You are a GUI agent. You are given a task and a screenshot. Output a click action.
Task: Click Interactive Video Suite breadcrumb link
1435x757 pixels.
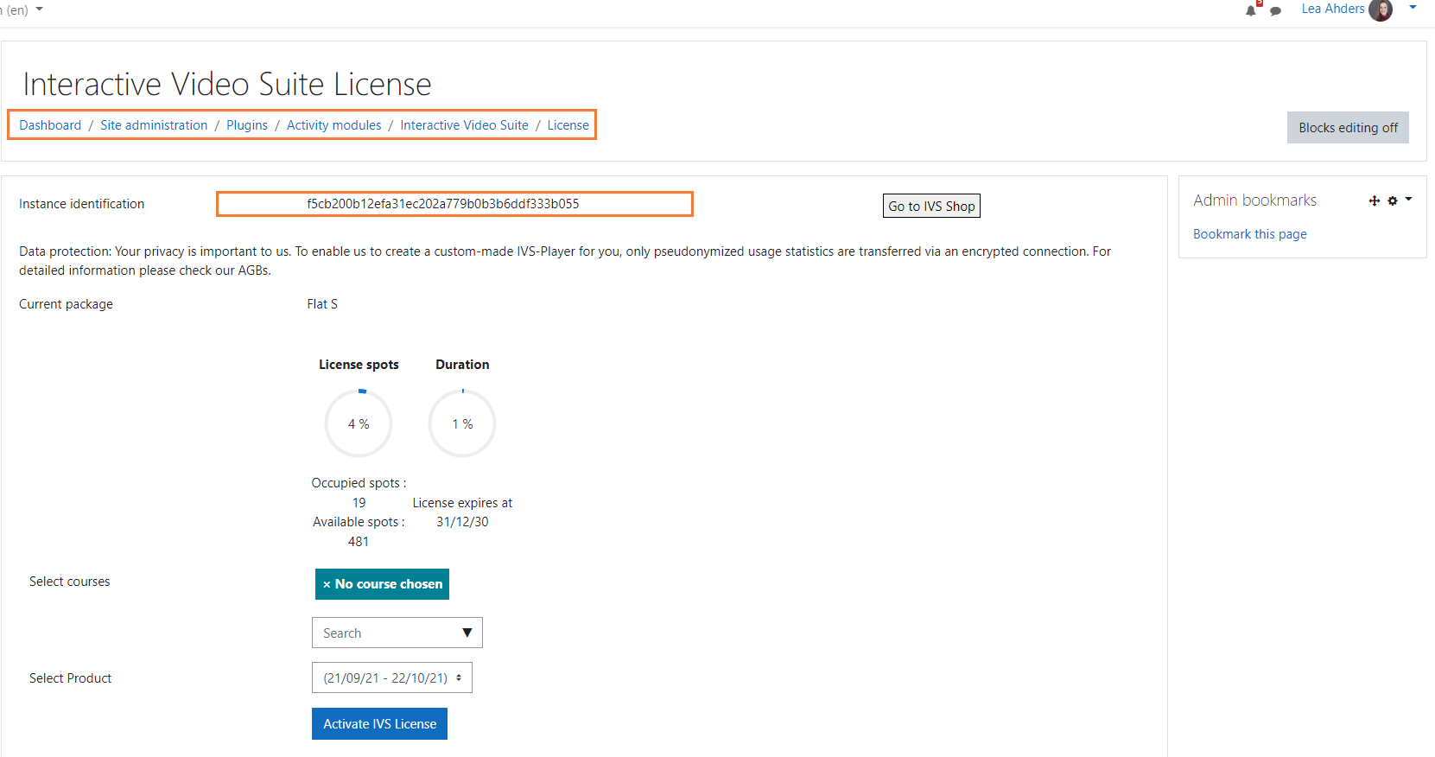pos(464,125)
